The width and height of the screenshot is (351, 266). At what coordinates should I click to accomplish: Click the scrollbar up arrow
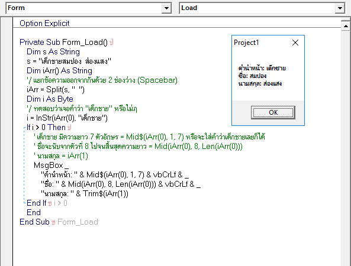point(346,26)
